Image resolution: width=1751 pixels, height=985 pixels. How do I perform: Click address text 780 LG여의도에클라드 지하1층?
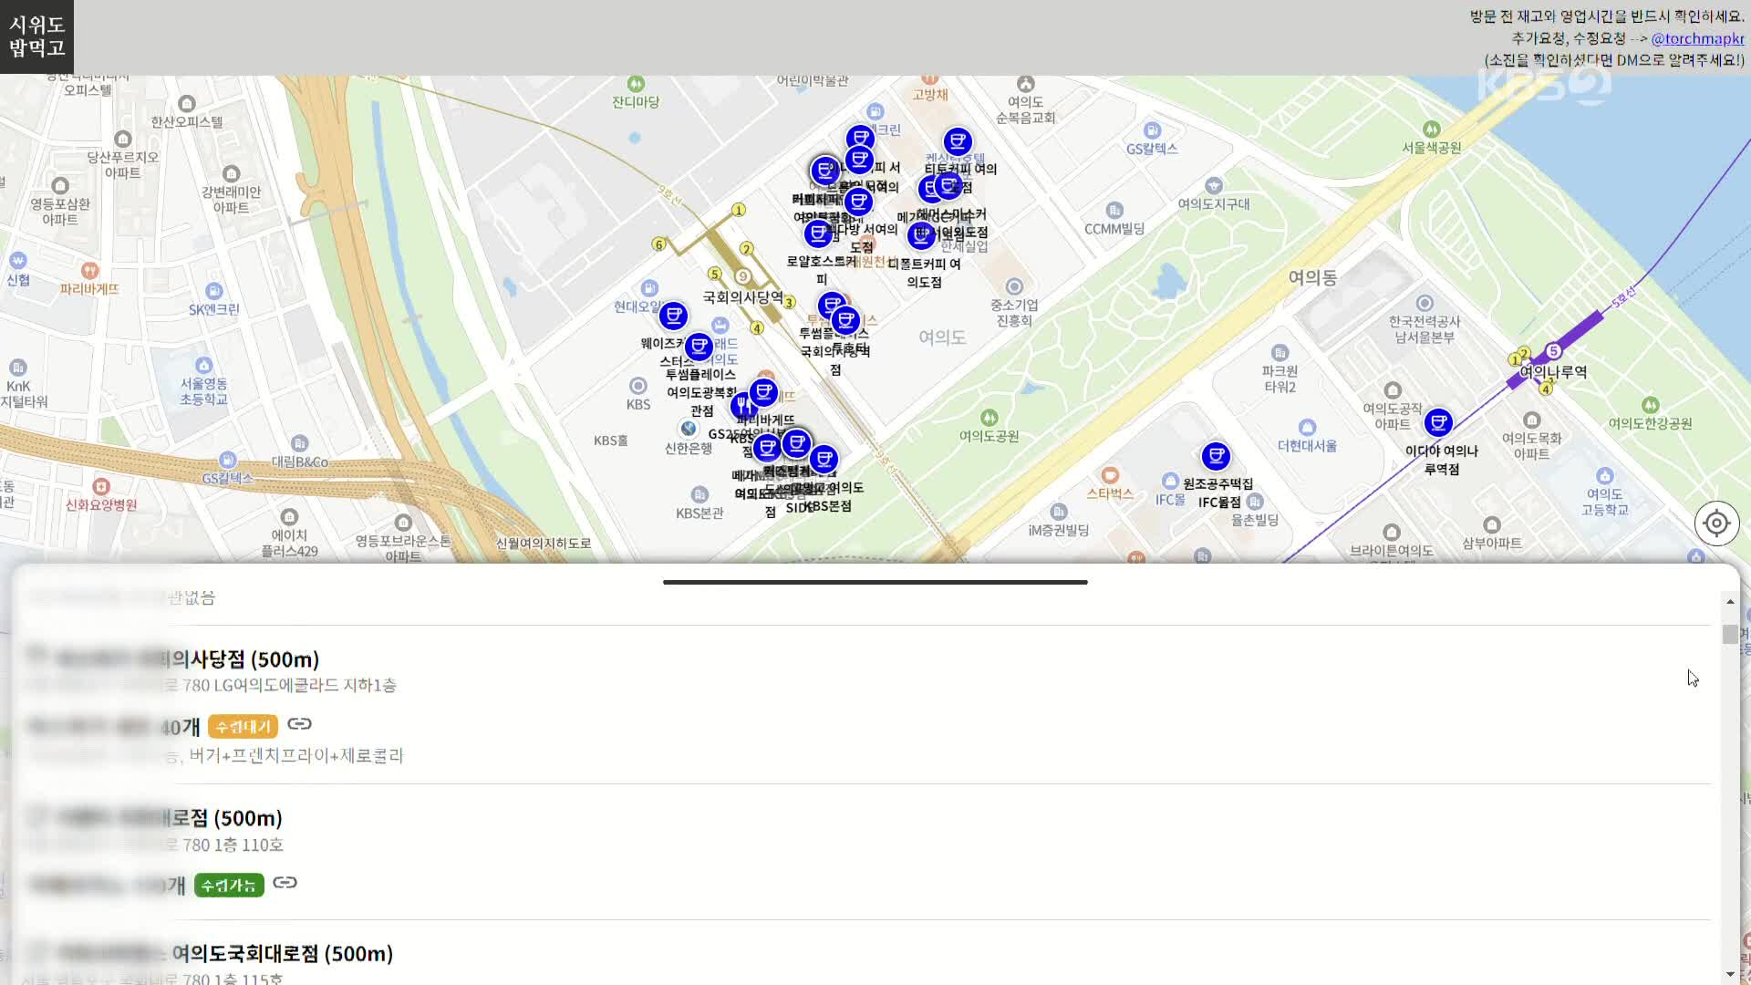290,685
